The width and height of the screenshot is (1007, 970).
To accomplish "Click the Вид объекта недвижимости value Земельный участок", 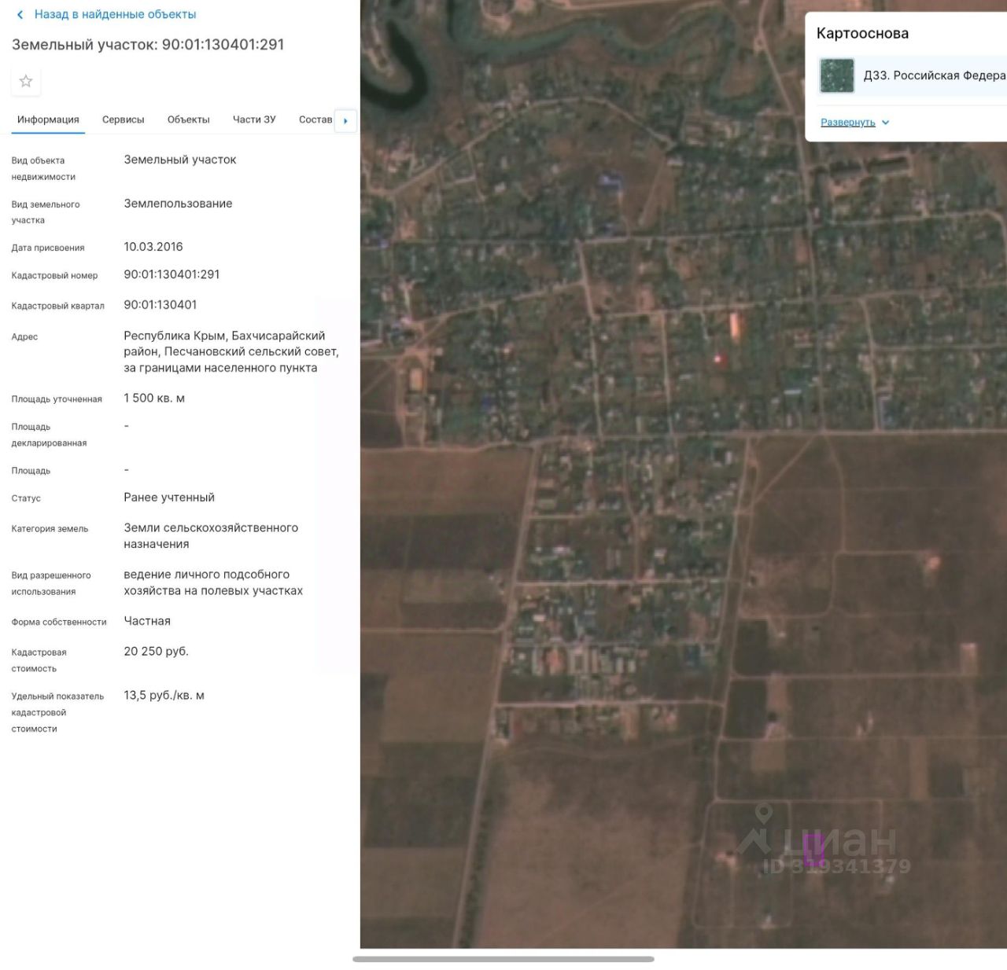I will coord(180,160).
